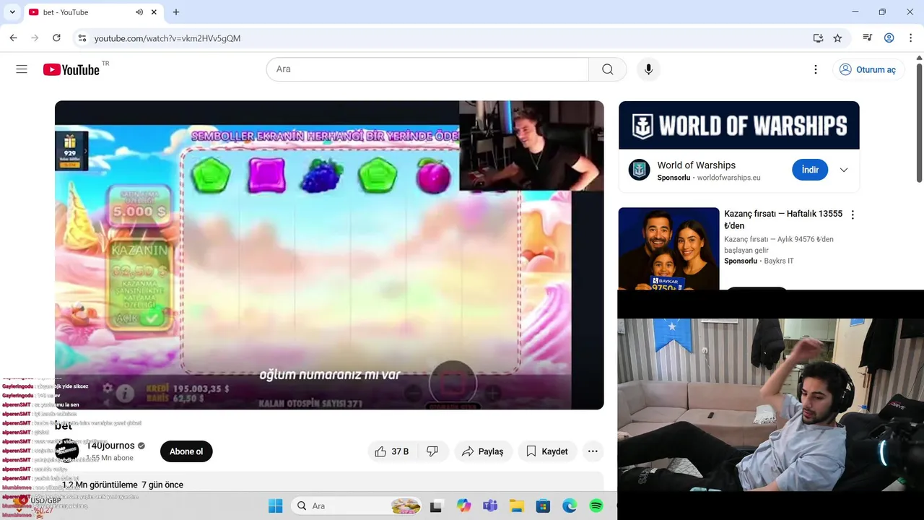Screen dimensions: 924x520
Task: Start voice search with the microphone icon
Action: (648, 69)
